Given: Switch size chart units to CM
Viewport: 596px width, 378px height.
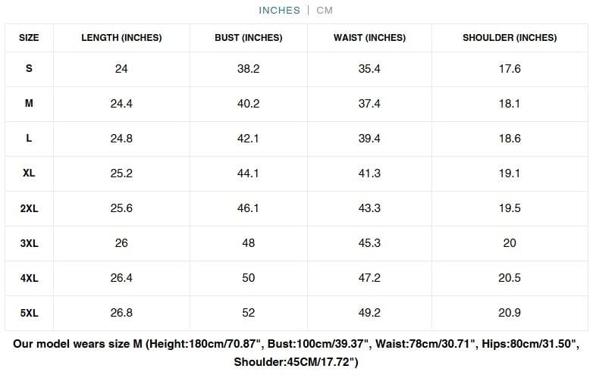Looking at the screenshot, I should coord(325,11).
